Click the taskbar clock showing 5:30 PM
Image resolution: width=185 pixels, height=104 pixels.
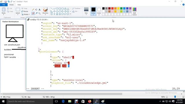click(x=180, y=101)
